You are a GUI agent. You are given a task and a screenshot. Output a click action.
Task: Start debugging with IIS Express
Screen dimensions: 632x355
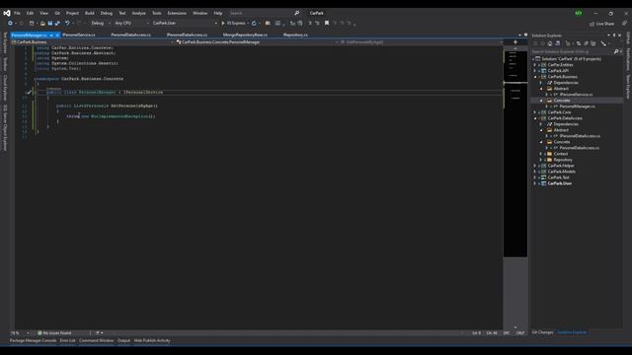233,24
